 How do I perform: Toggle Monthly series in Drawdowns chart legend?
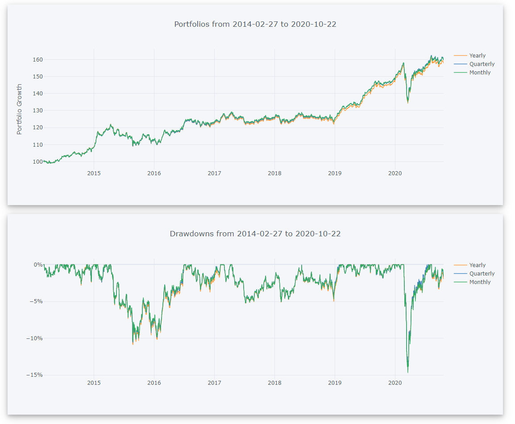[480, 282]
